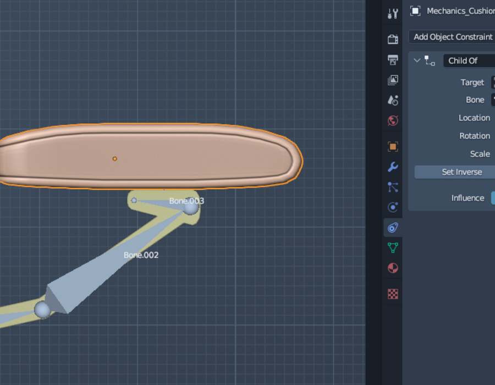This screenshot has width=495, height=385.
Task: Open the Material properties tab
Action: (393, 268)
